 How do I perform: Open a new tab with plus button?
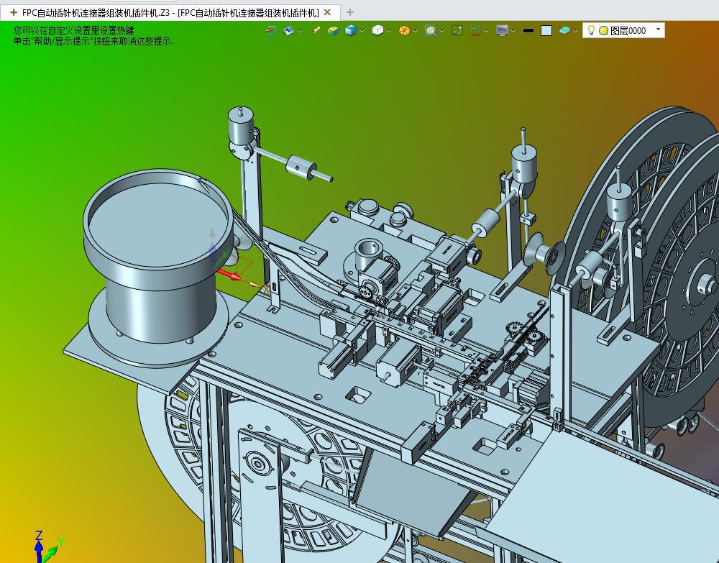[350, 12]
